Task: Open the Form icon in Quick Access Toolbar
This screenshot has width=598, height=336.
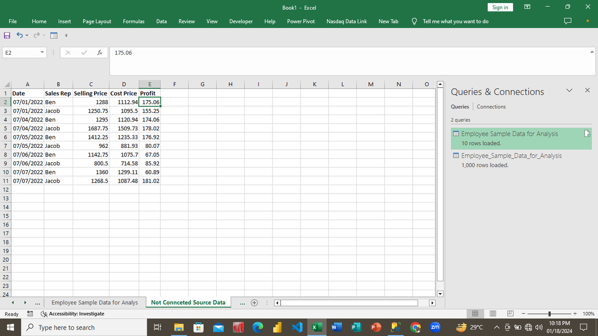Action: [x=53, y=35]
